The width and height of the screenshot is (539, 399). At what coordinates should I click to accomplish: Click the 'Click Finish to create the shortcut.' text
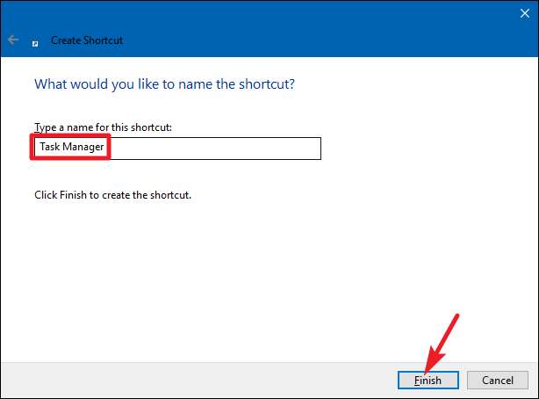click(112, 195)
